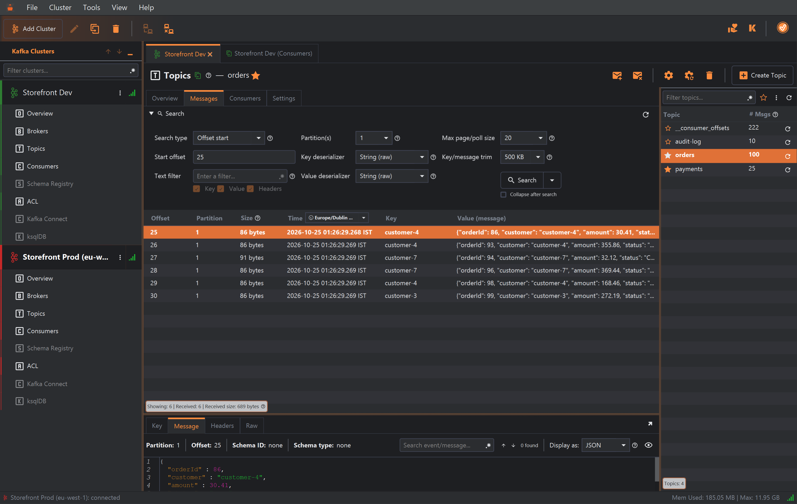Image resolution: width=797 pixels, height=504 pixels.
Task: Click the clone cluster icon in toolbar
Action: click(x=95, y=29)
